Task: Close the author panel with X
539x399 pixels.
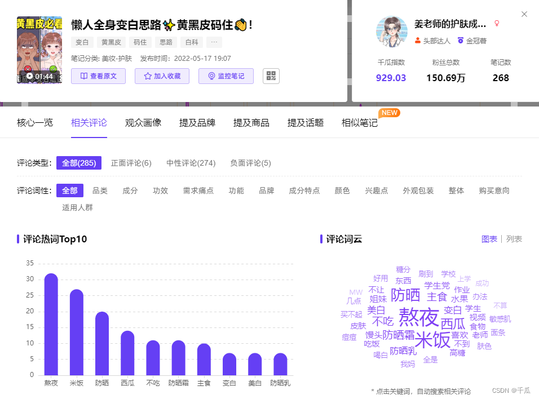Action: pos(524,14)
